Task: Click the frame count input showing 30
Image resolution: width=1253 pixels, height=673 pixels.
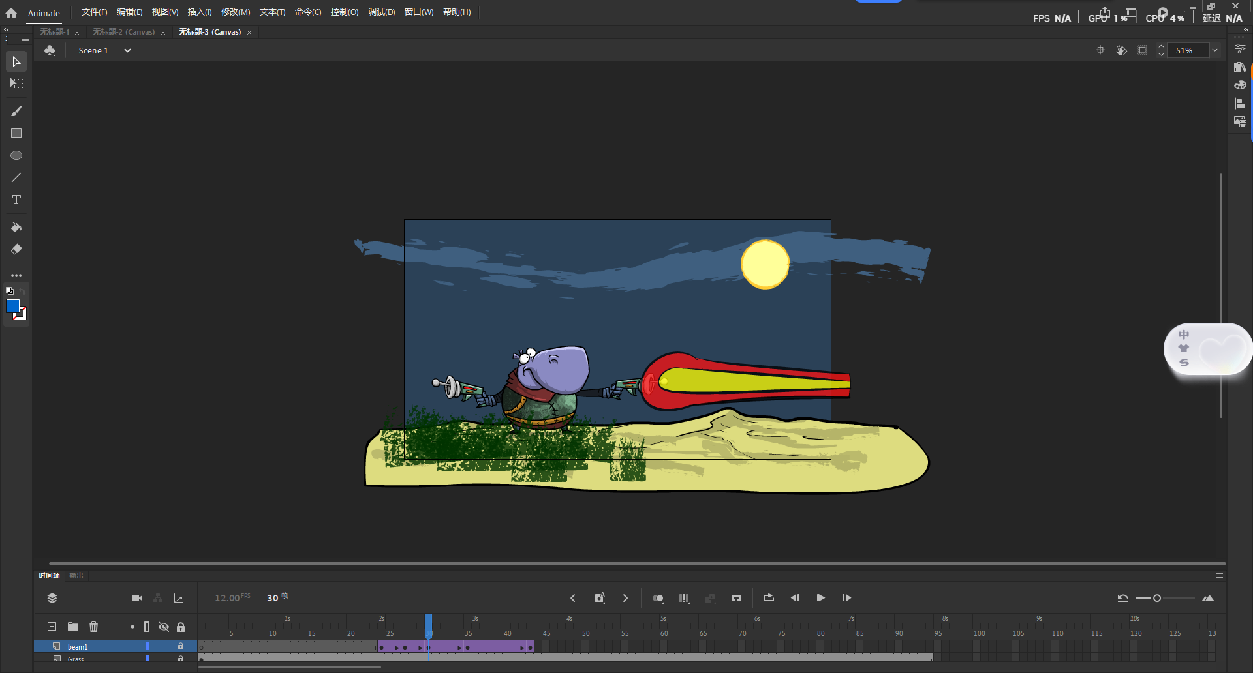Action: point(272,597)
